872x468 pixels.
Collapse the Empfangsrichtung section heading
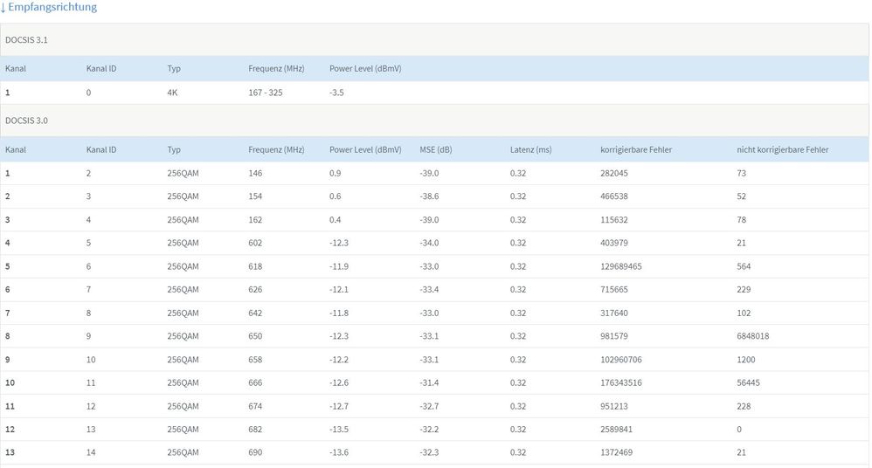49,7
